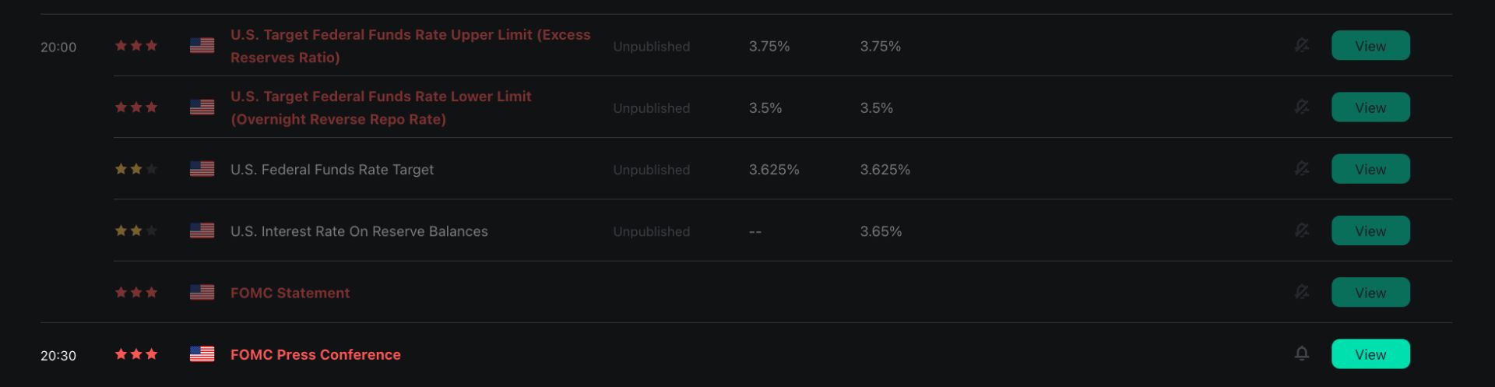This screenshot has width=1495, height=387.
Task: Click star rating for FOMC Press Conference
Action: click(136, 354)
